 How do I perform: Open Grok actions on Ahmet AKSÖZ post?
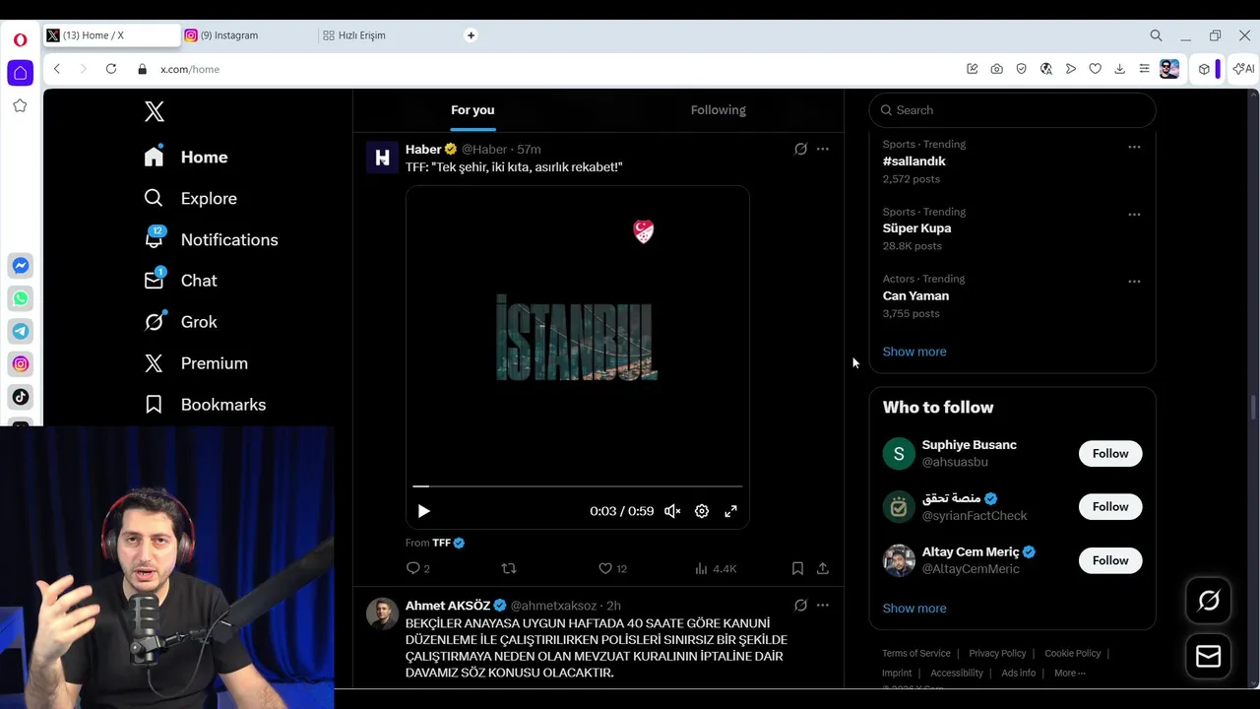800,606
